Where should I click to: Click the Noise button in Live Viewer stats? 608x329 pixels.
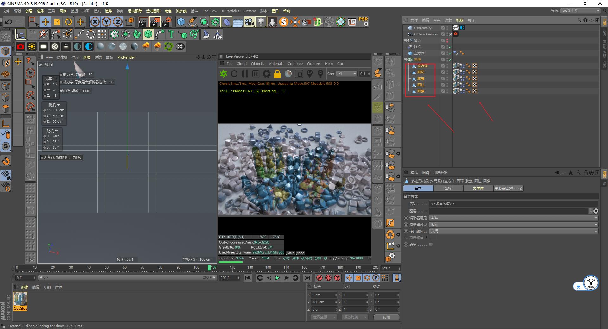coord(300,253)
